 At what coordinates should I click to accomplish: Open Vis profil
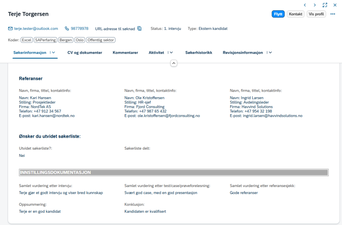(316, 14)
